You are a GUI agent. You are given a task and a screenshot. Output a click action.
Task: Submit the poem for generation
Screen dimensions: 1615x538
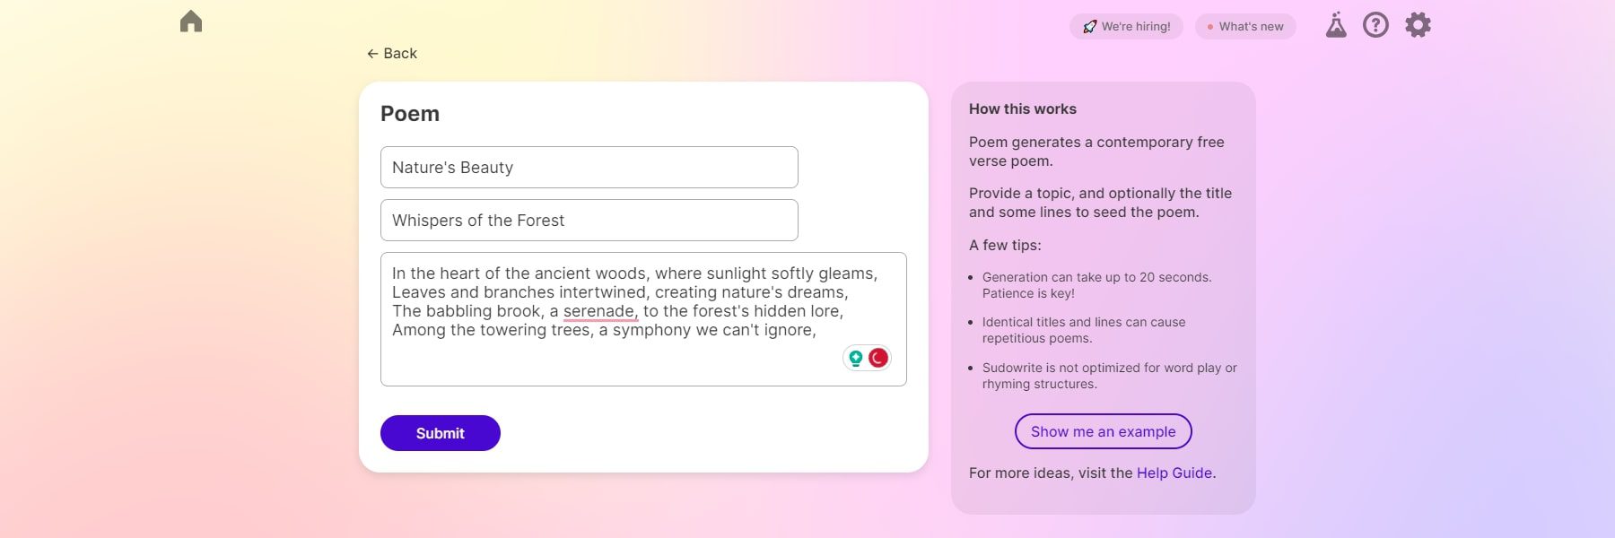440,433
